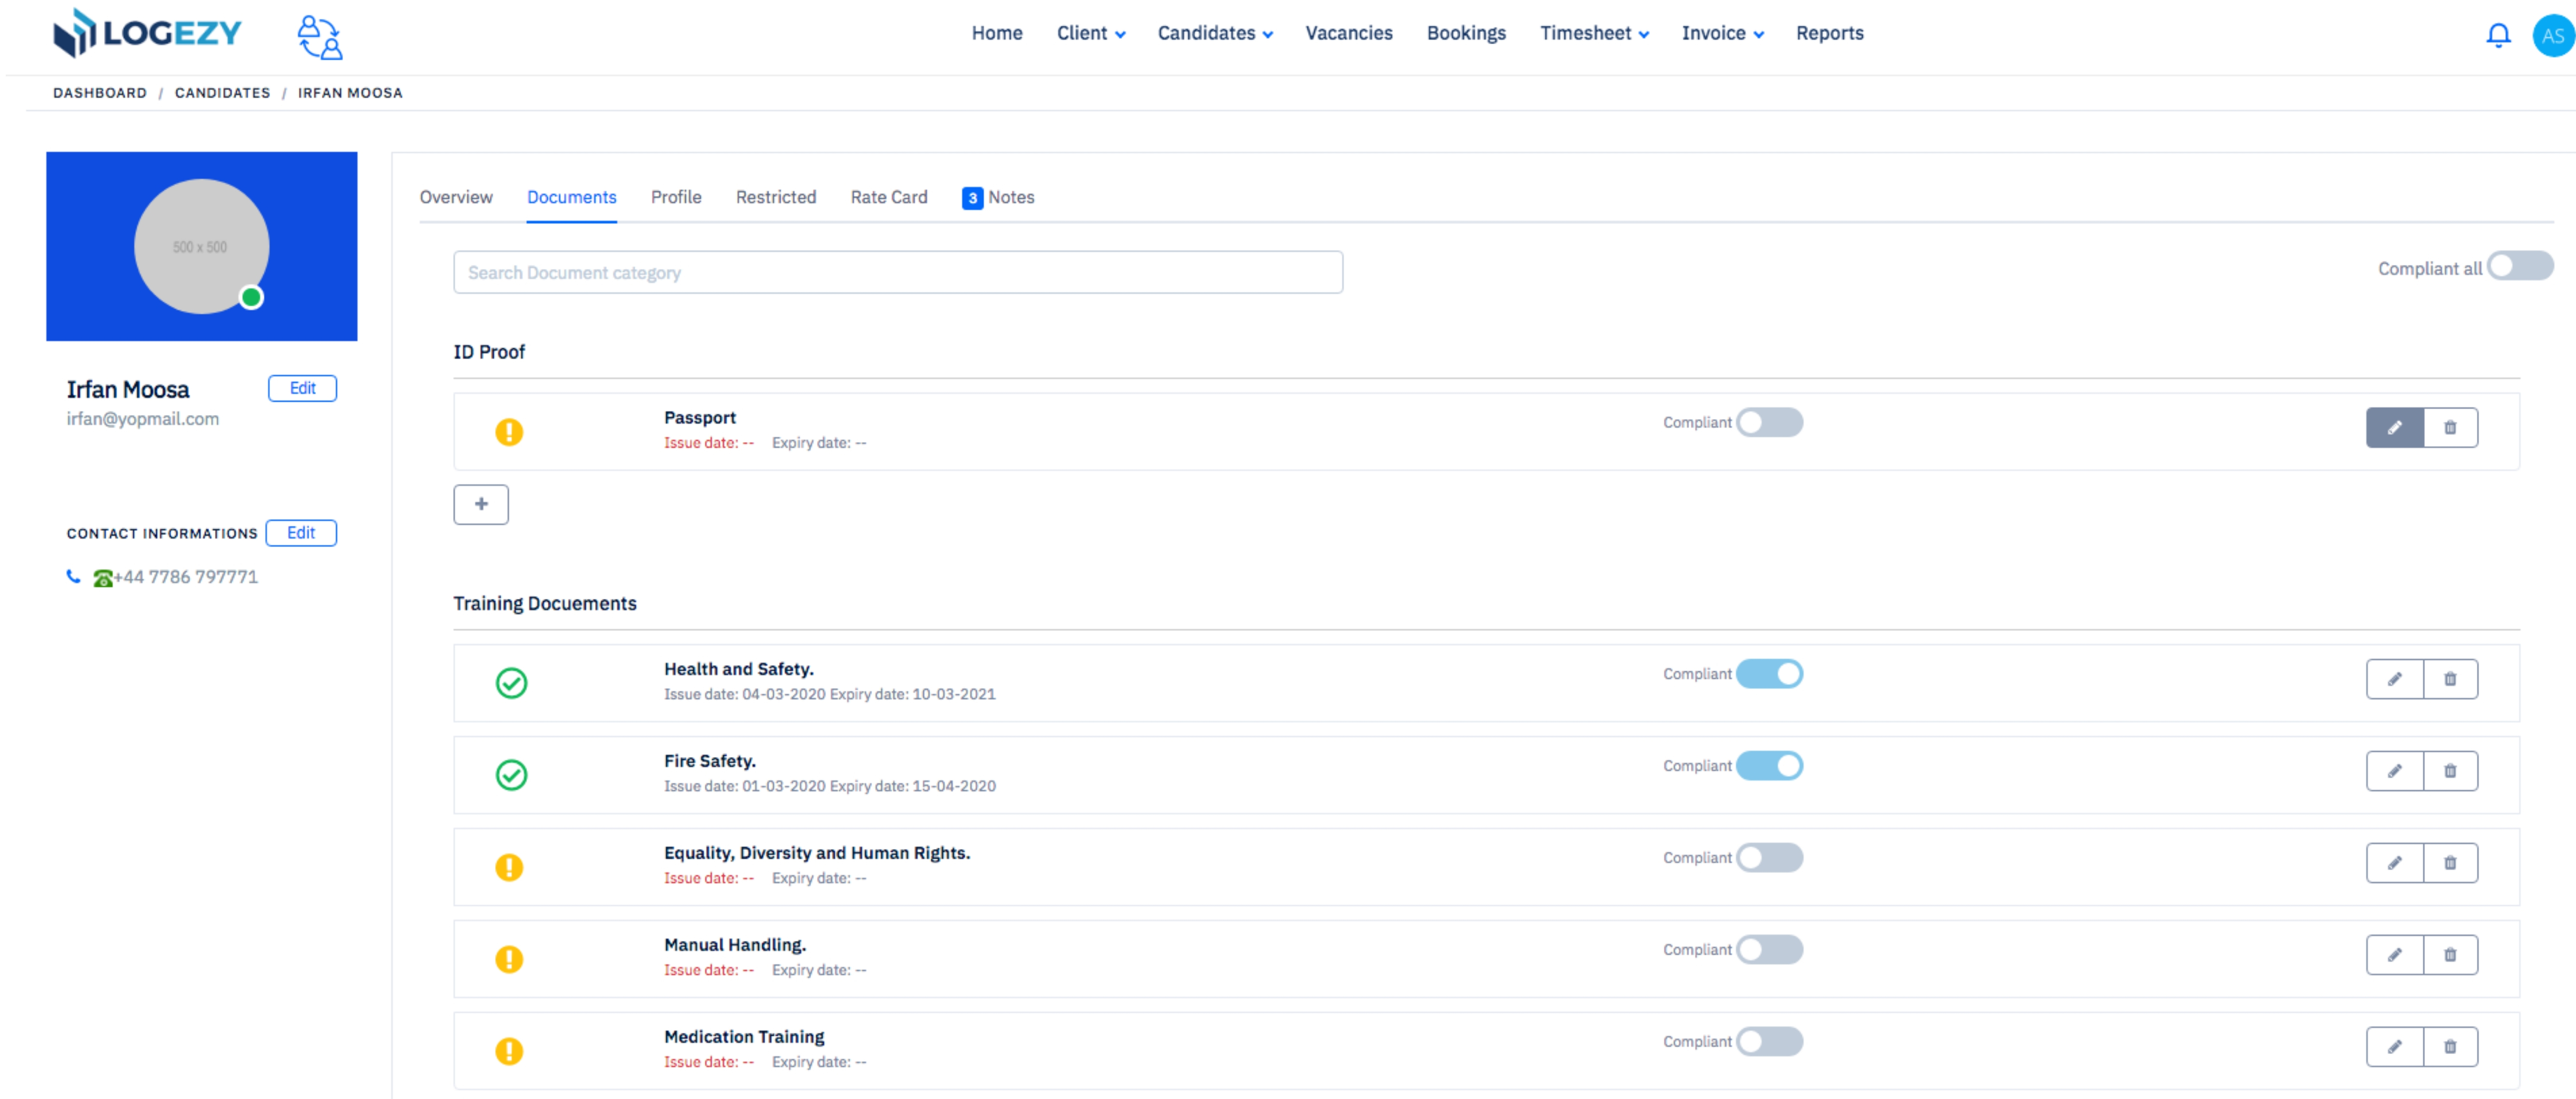This screenshot has width=2576, height=1099.
Task: Edit the Health and Safety document
Action: pos(2394,680)
